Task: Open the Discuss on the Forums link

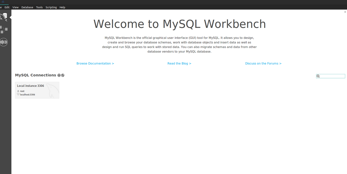Action: click(263, 63)
